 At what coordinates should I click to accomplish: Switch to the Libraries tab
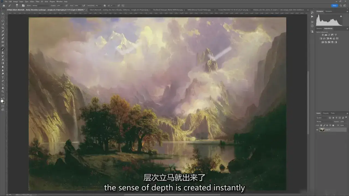[319, 29]
